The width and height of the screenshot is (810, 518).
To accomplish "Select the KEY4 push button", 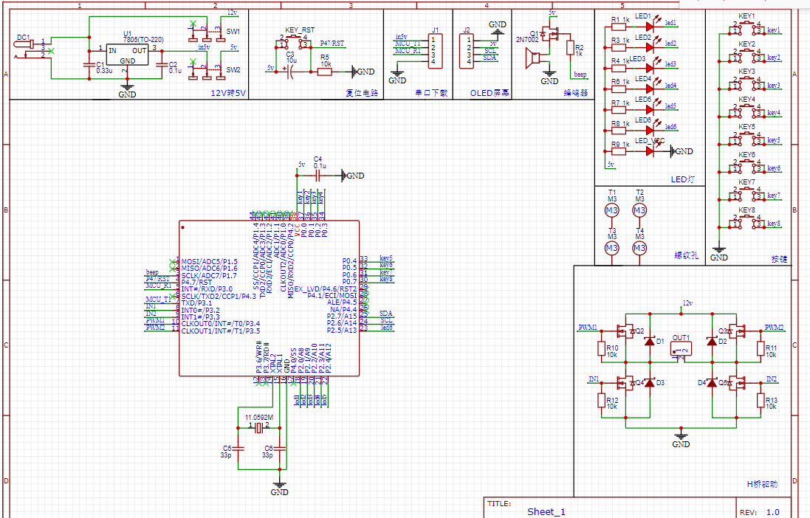I will (x=746, y=110).
